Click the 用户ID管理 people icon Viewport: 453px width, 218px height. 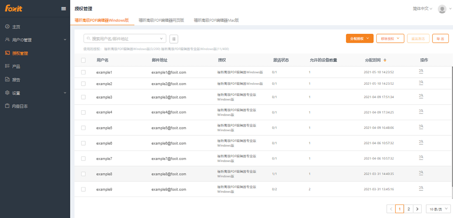point(7,39)
